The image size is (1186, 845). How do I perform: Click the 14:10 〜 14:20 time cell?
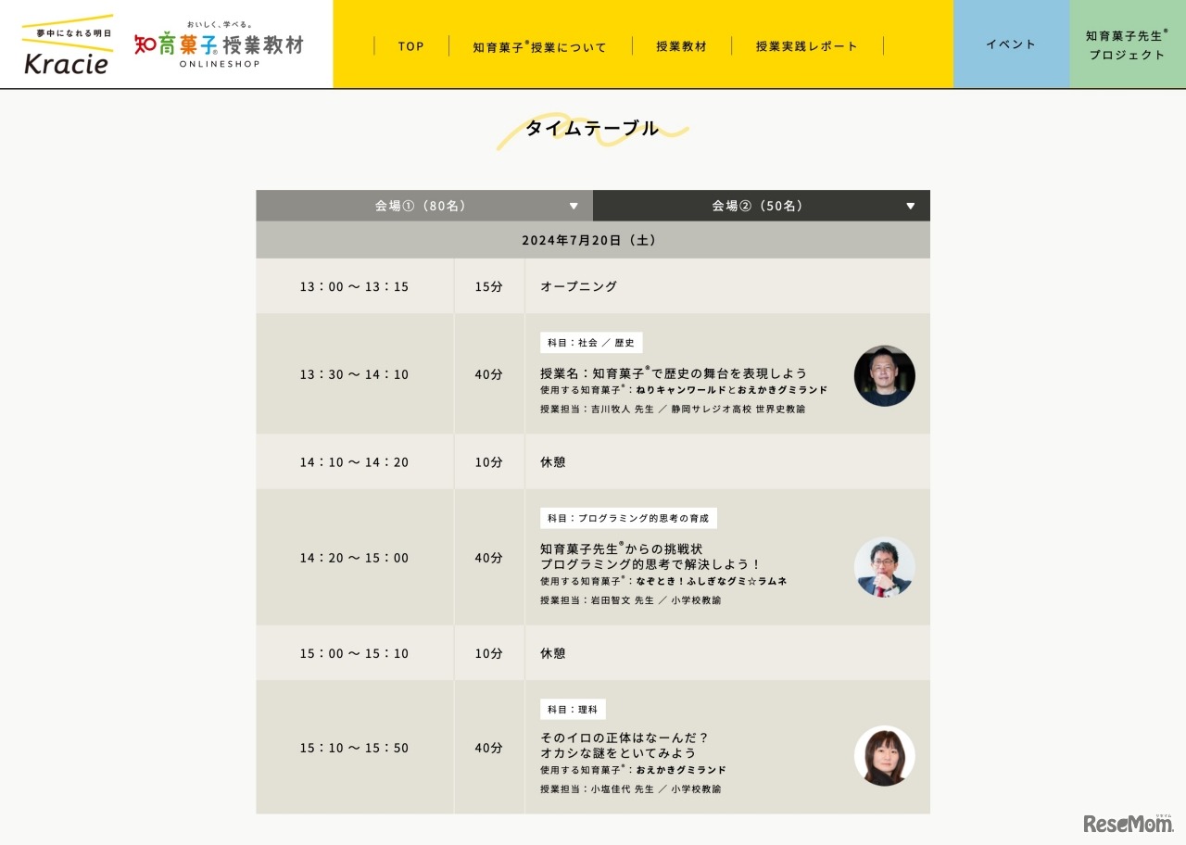coord(355,462)
